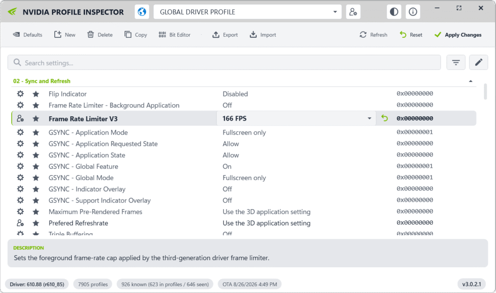Select GSYNC - Indicator Overlay Off value
Image resolution: width=496 pixels, height=293 pixels.
click(227, 189)
